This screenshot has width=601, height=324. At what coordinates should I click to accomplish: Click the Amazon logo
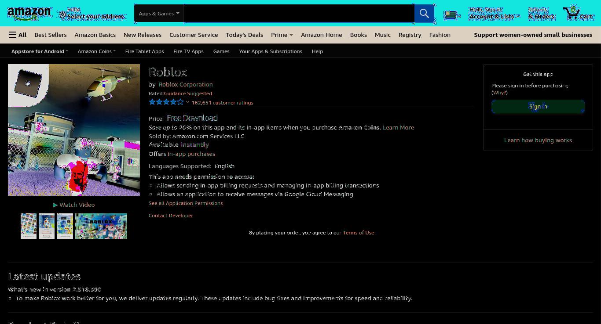click(29, 14)
